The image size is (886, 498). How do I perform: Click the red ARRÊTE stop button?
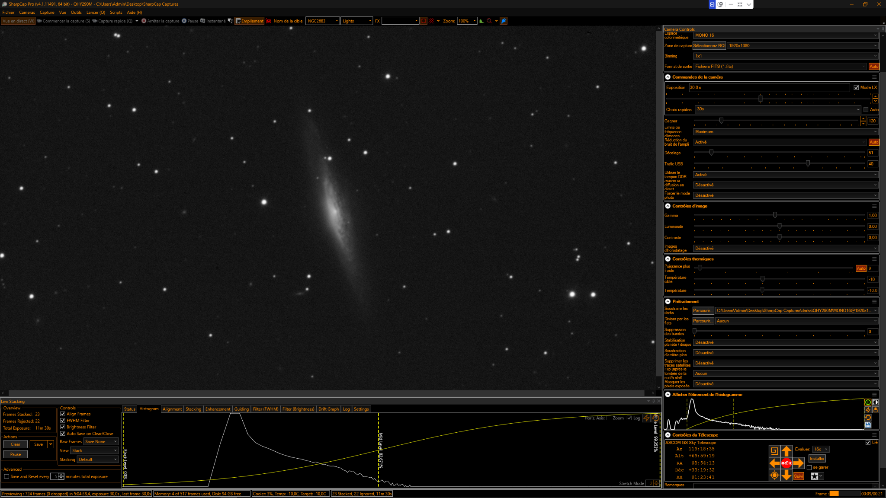[x=786, y=463]
